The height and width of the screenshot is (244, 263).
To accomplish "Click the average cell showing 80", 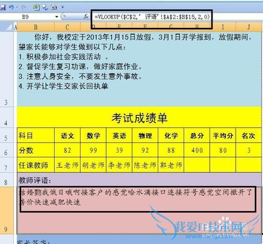I will point(222,150).
